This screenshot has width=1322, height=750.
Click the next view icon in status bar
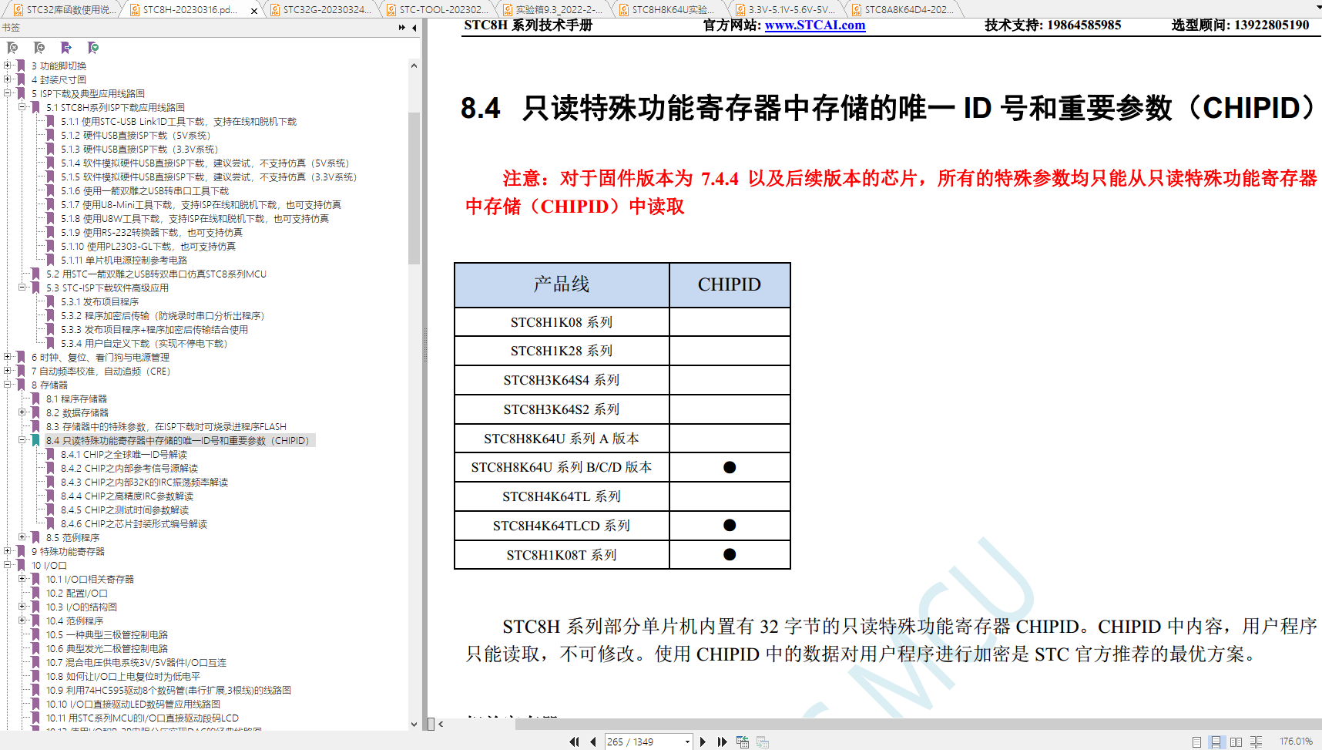coord(763,742)
